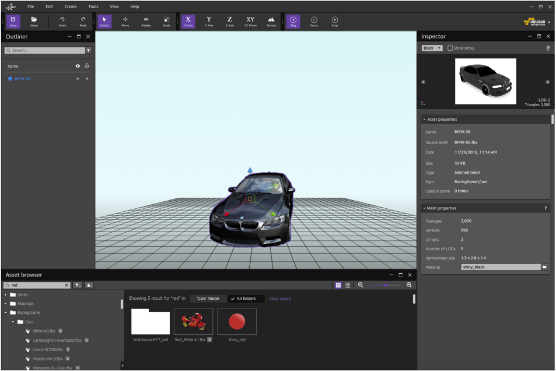Toggle lock dot for BMW-X6
Screen dimensions: 556x371
tap(87, 79)
